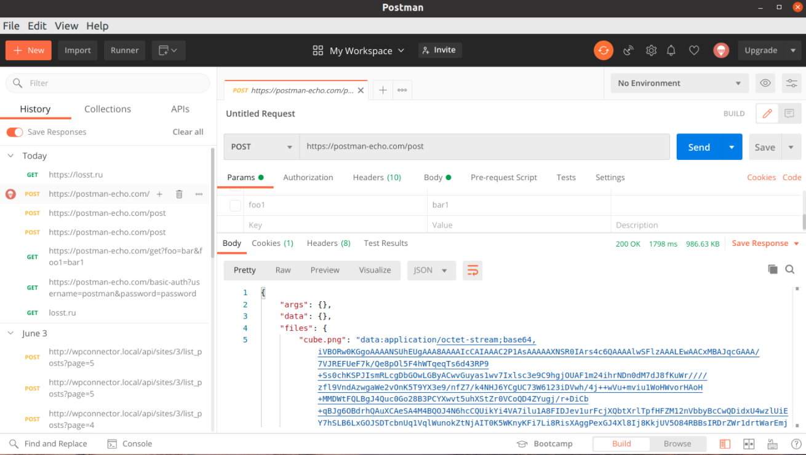Click the request URL input field
The height and width of the screenshot is (455, 806).
coord(484,147)
